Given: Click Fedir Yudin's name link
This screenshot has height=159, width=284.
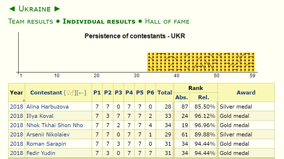Looking at the screenshot, I should pyautogui.click(x=41, y=153).
